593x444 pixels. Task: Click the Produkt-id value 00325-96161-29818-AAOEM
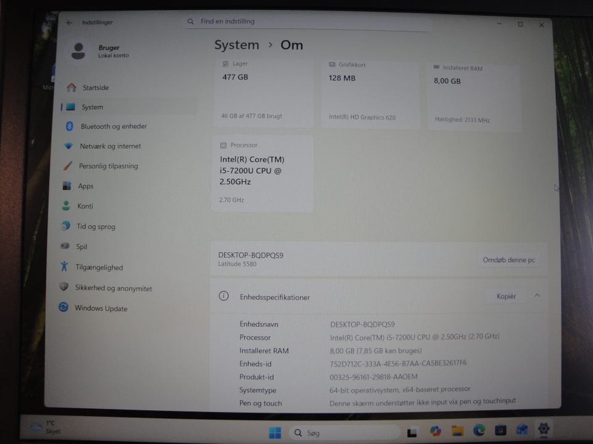point(373,376)
